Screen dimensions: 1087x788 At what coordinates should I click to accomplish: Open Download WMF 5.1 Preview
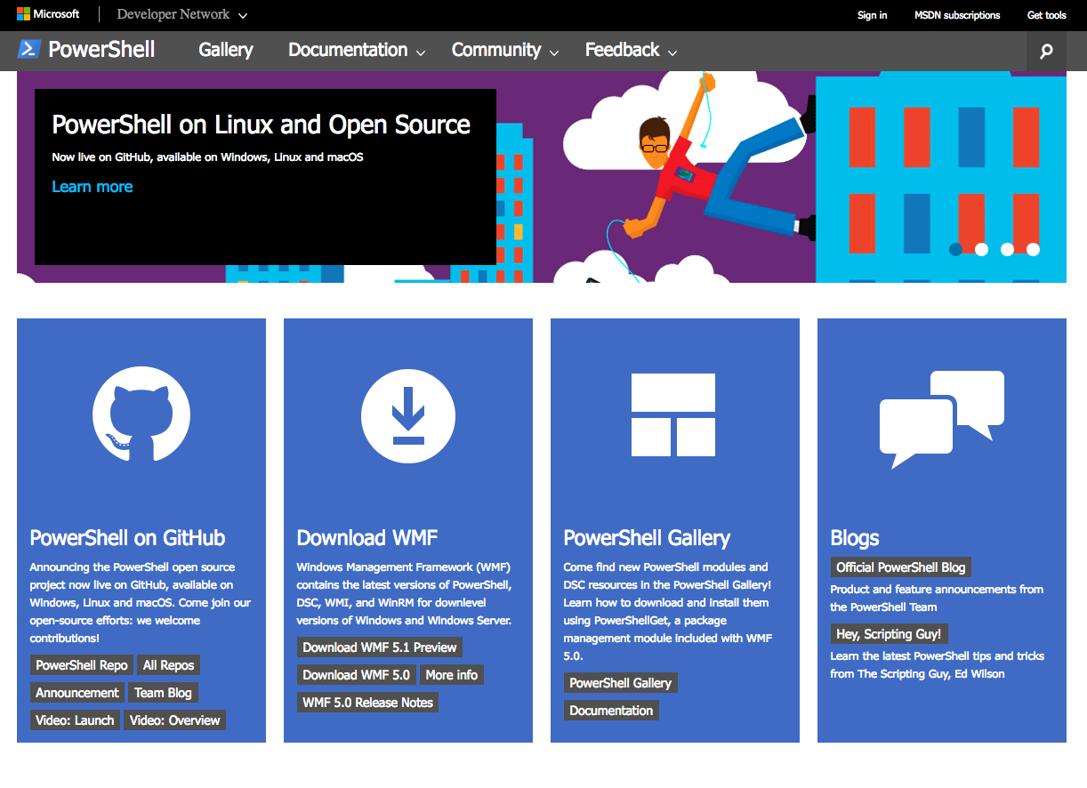coord(379,647)
